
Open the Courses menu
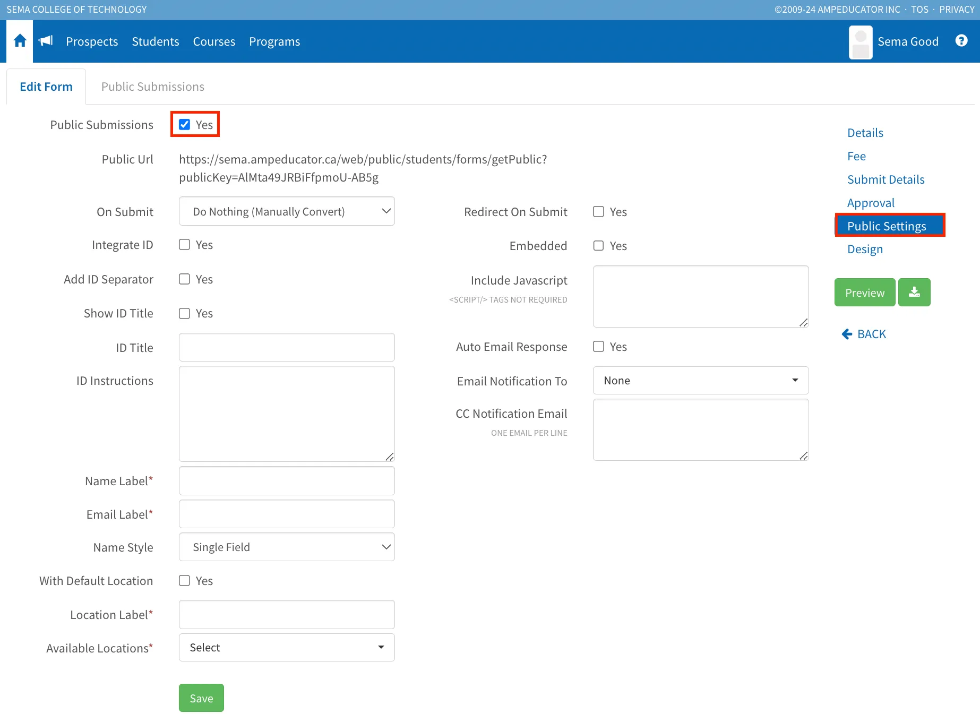point(214,41)
